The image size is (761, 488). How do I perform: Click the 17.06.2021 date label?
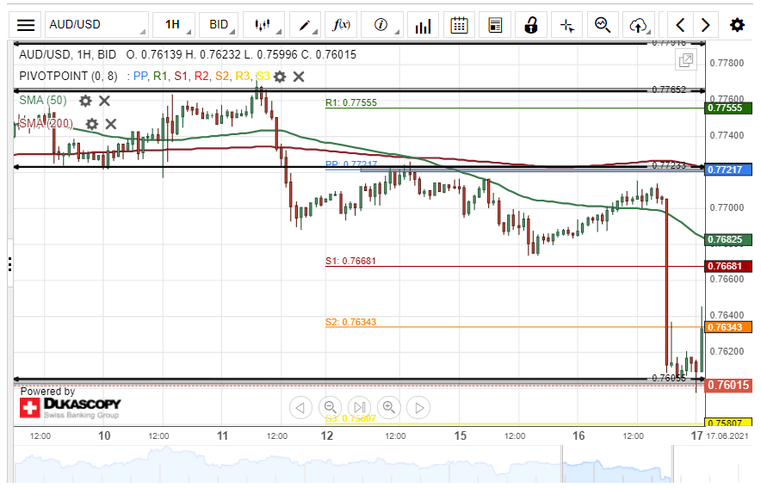pyautogui.click(x=727, y=436)
